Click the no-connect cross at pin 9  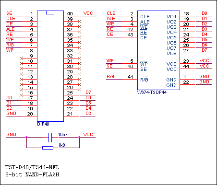click(21, 58)
